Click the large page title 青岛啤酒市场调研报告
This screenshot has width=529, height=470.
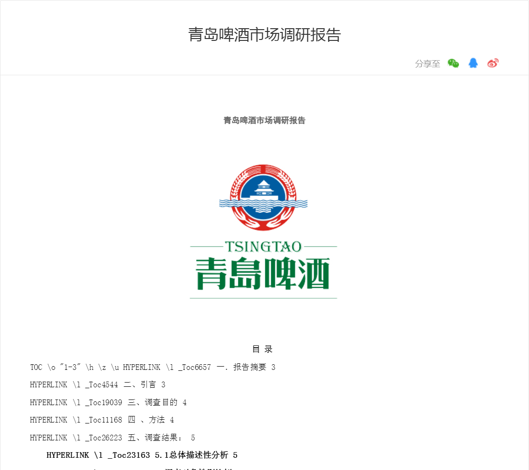pos(264,35)
